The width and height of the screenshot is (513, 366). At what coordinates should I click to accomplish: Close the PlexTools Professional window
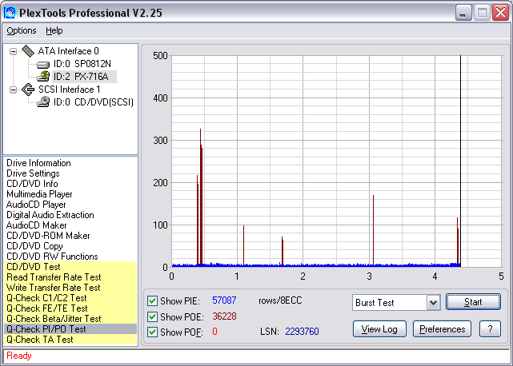[501, 13]
